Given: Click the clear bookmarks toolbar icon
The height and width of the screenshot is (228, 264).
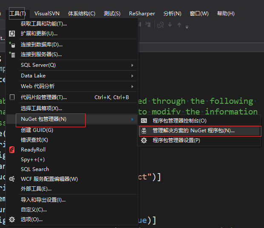Looking at the screenshot, I should click(x=148, y=25).
